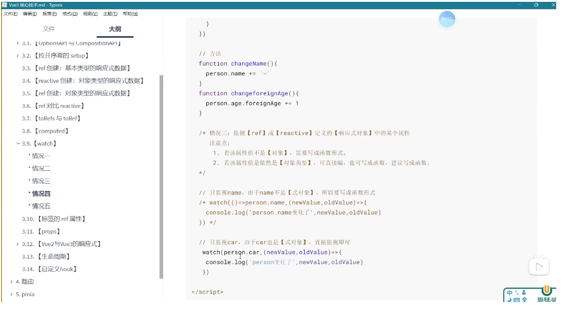Screen dimensions: 578x309
Task: Open the 编辑(E) menu
Action: coord(30,14)
